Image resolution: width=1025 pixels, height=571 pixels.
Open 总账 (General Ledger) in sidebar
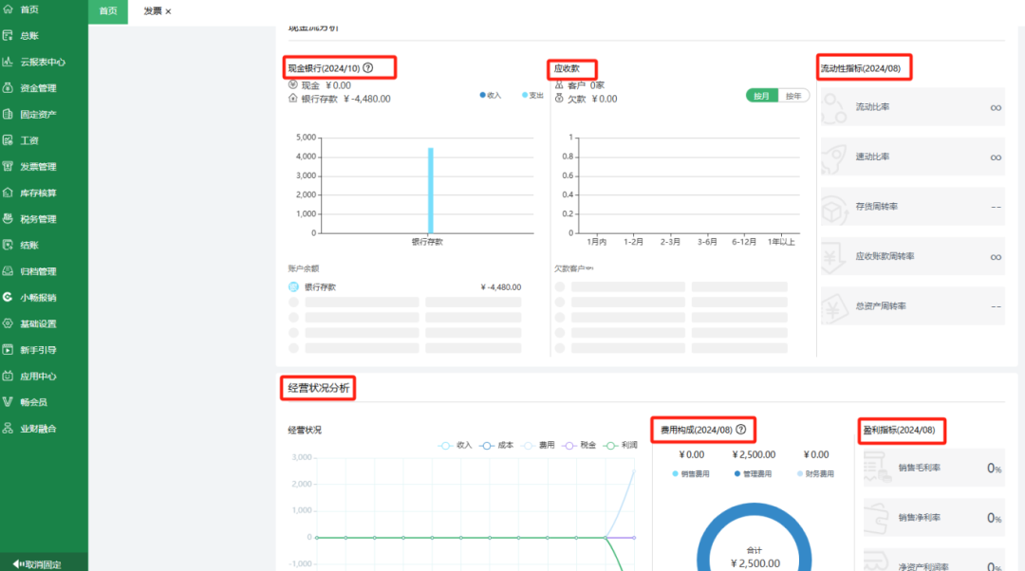coord(28,36)
